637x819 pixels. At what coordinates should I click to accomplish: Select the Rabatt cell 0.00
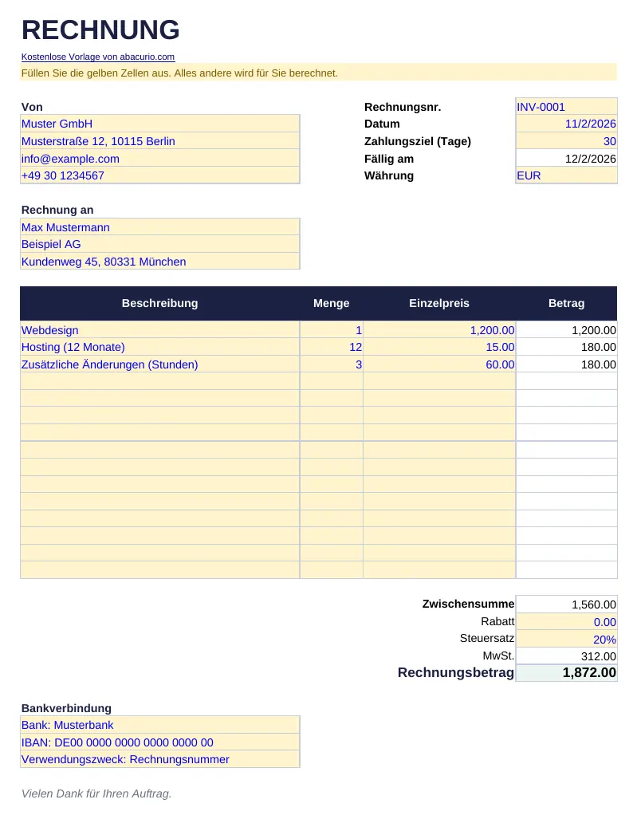tap(567, 621)
